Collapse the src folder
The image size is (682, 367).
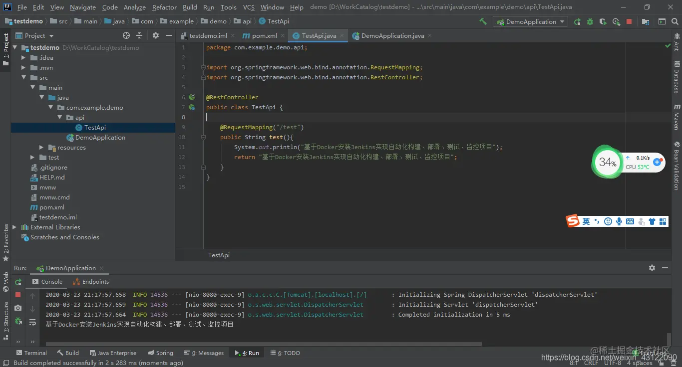[x=23, y=78]
